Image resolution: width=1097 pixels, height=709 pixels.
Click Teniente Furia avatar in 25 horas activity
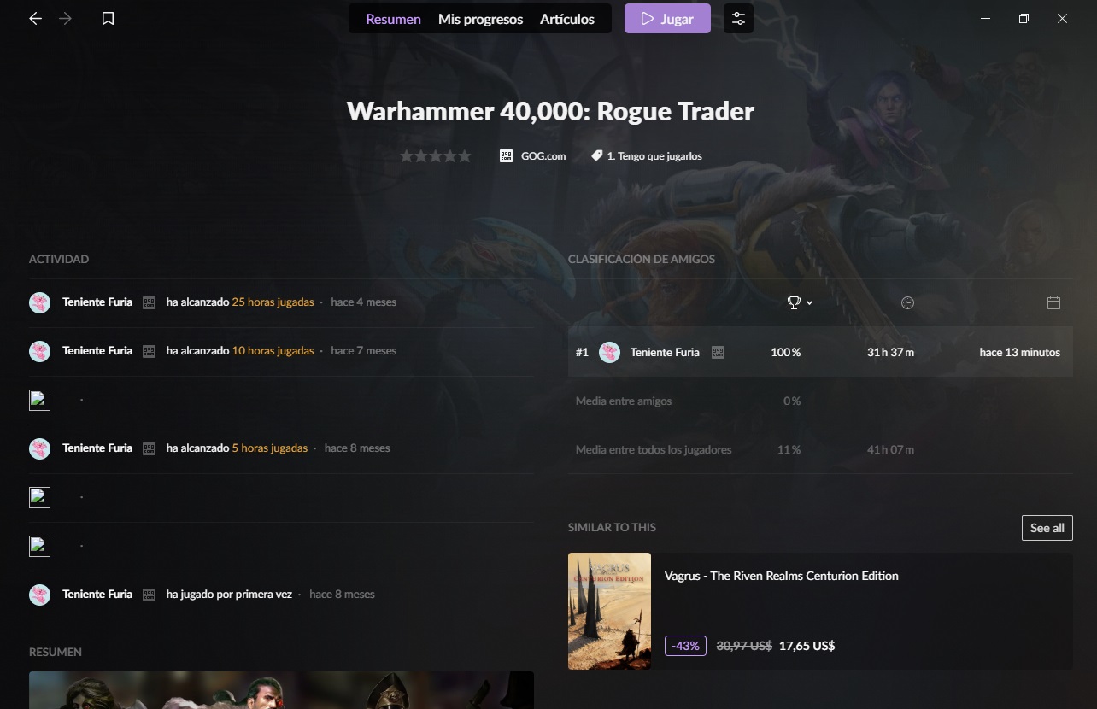[39, 302]
